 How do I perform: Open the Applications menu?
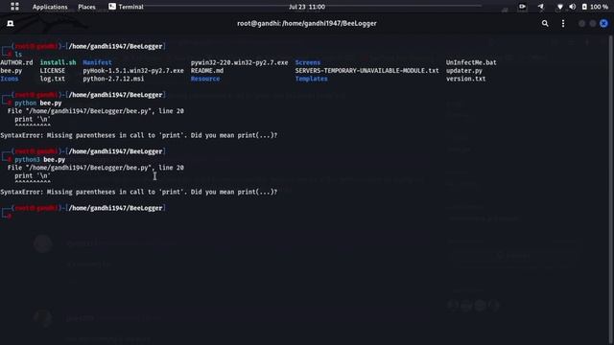[x=50, y=7]
